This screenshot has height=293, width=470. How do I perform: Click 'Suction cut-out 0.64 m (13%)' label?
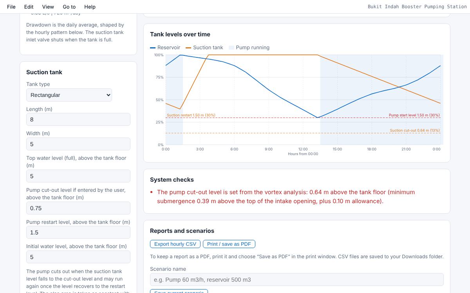click(x=415, y=130)
